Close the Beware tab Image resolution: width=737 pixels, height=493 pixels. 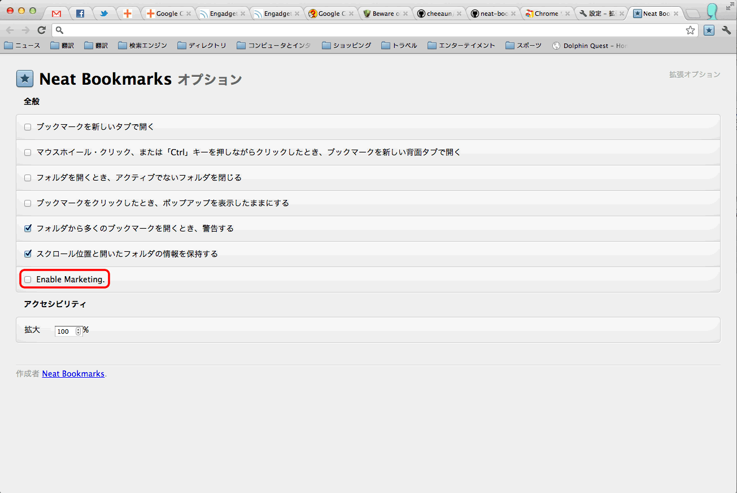click(x=405, y=14)
